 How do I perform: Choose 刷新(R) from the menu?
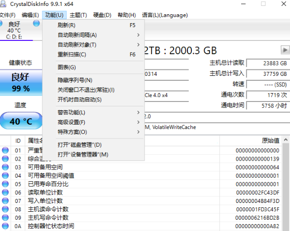93,25
